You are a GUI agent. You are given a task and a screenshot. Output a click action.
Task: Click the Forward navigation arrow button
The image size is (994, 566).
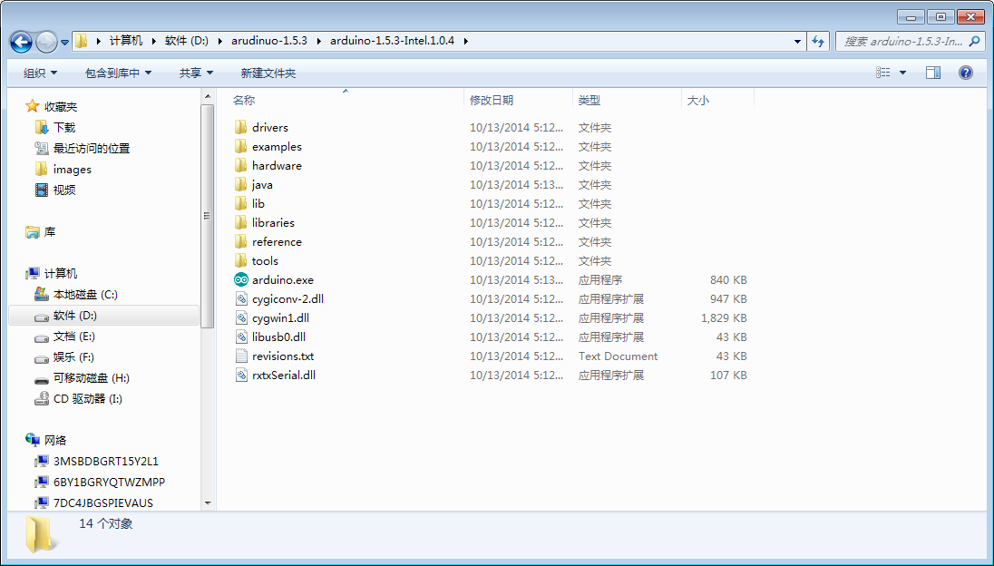tap(46, 42)
